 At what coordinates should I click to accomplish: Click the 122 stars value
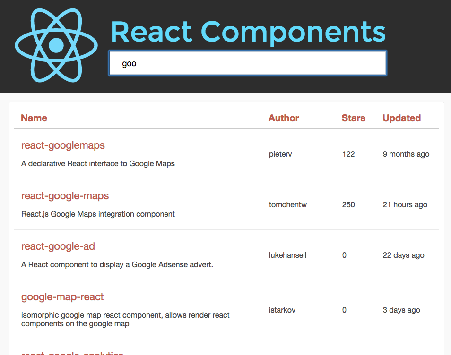pos(348,154)
